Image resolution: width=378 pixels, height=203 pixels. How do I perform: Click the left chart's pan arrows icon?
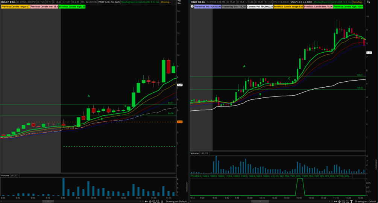(x=146, y=201)
